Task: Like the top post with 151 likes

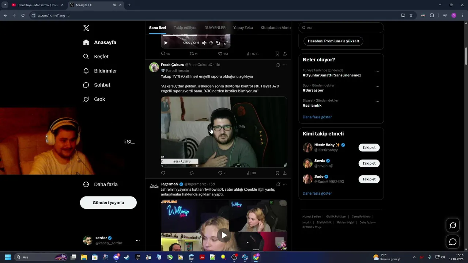Action: [223, 54]
